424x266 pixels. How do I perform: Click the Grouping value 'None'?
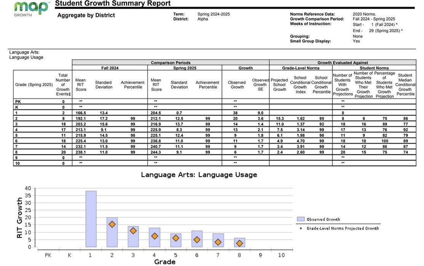click(x=357, y=36)
